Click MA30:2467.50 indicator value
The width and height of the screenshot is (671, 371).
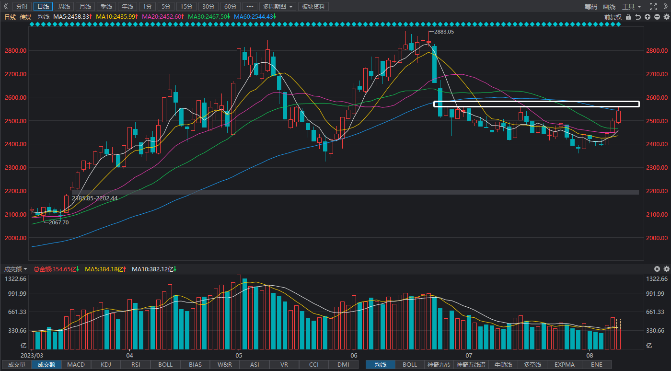coord(209,16)
